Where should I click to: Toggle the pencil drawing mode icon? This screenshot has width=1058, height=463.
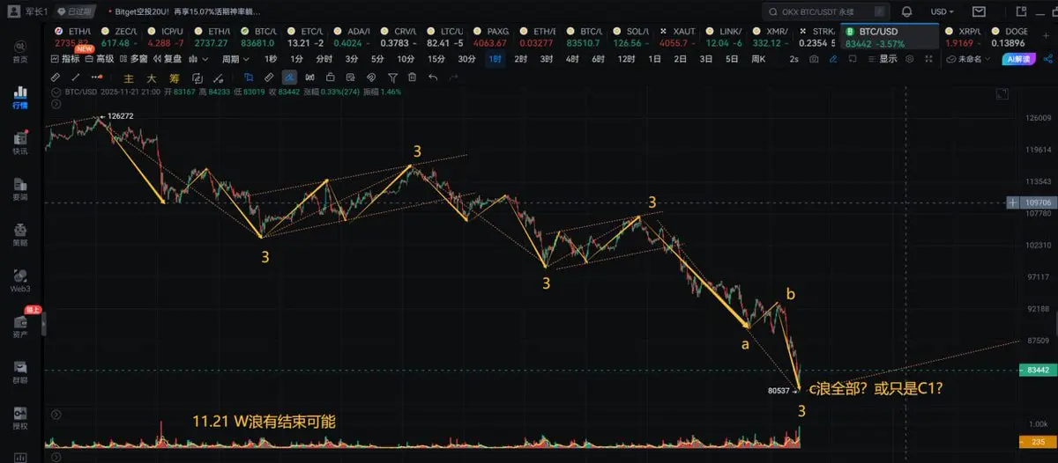pyautogui.click(x=833, y=59)
